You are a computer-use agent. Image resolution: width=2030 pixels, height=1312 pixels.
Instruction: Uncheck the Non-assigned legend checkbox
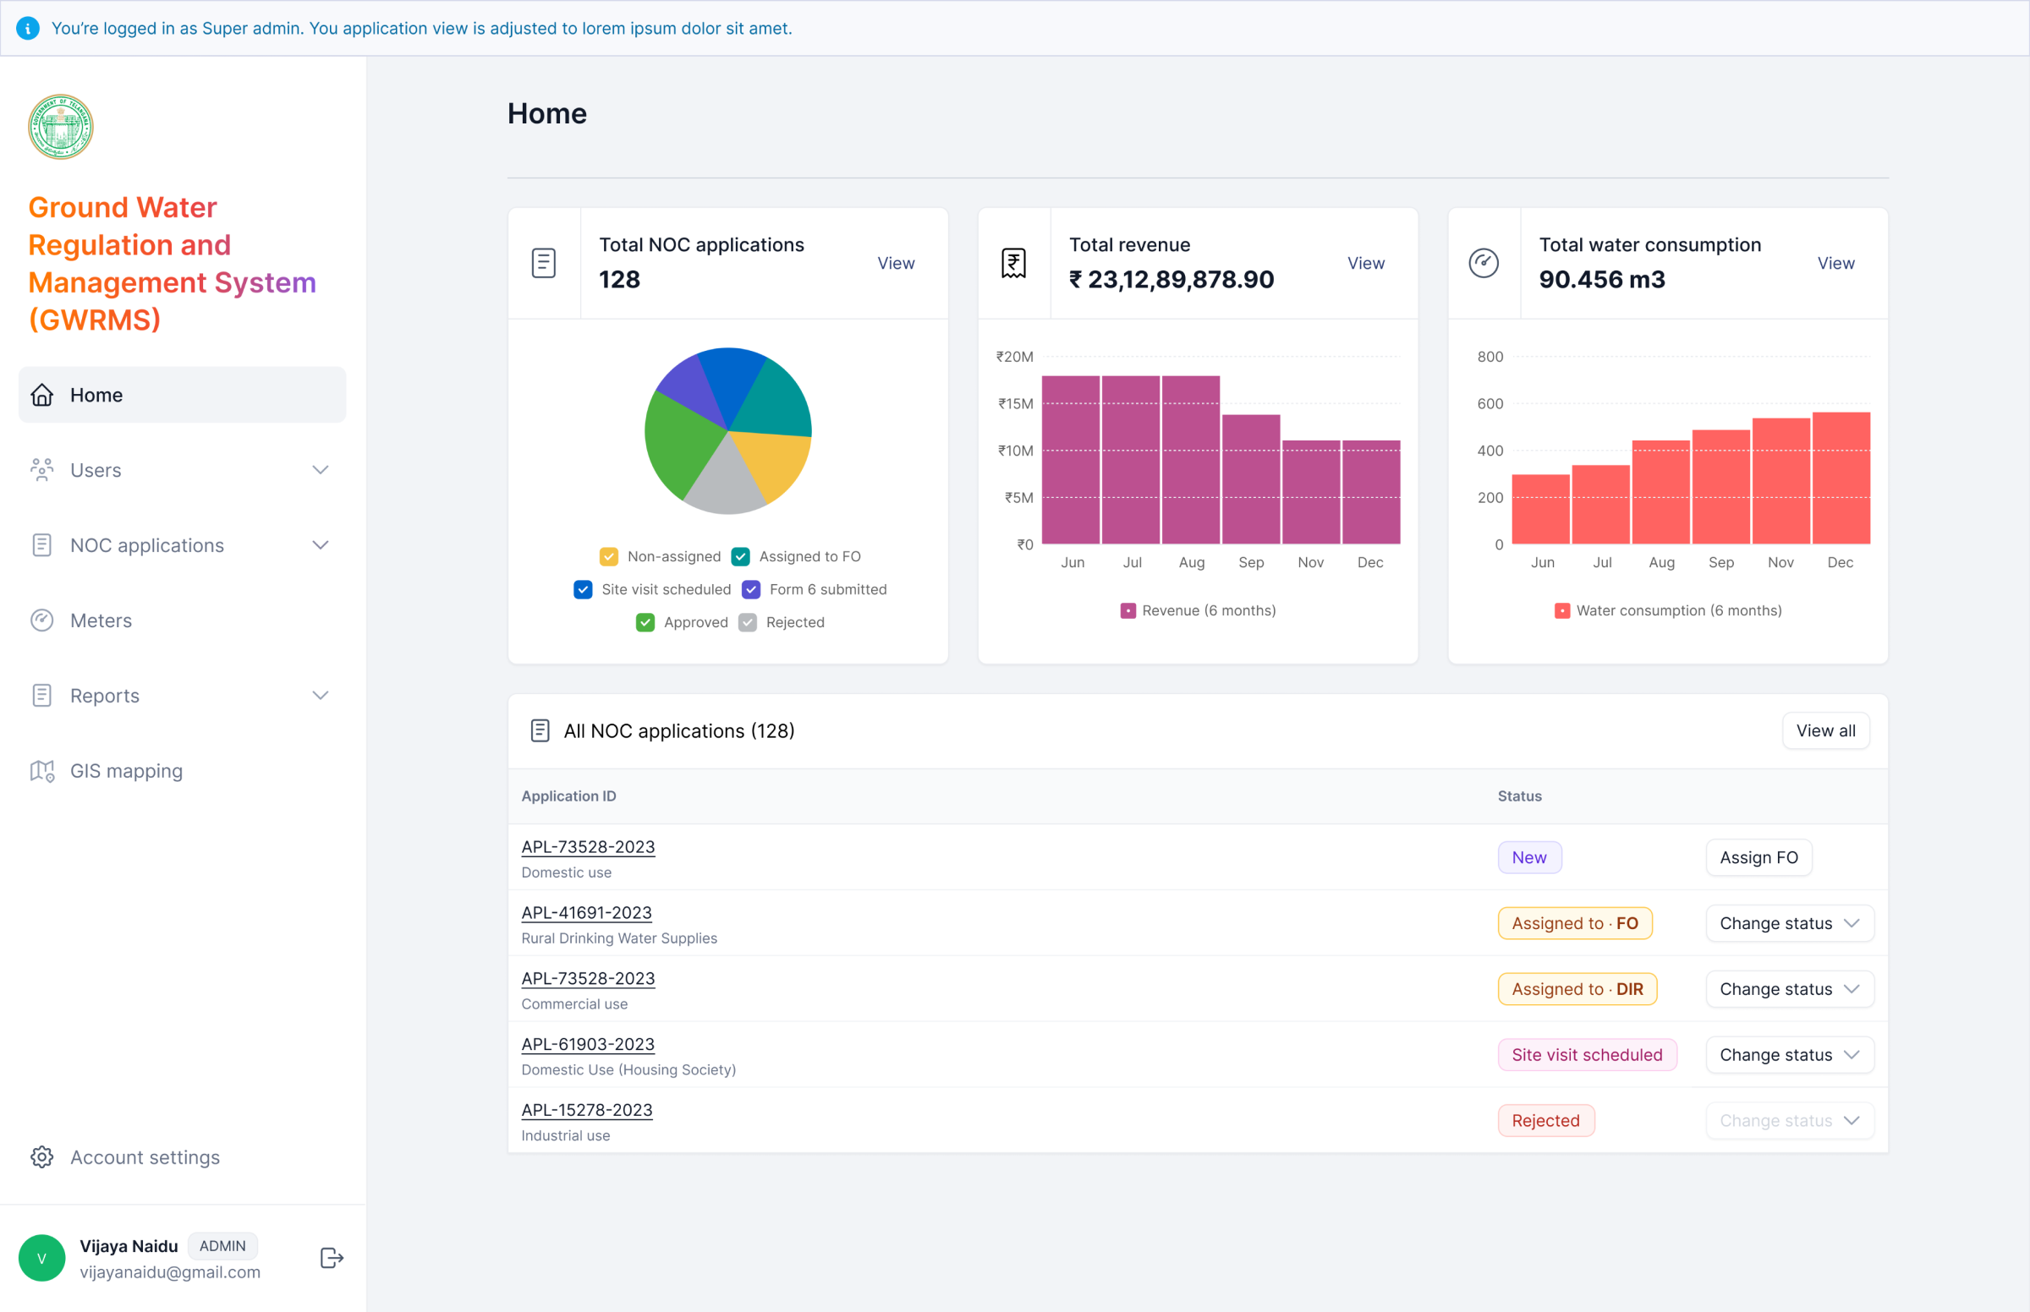tap(608, 556)
